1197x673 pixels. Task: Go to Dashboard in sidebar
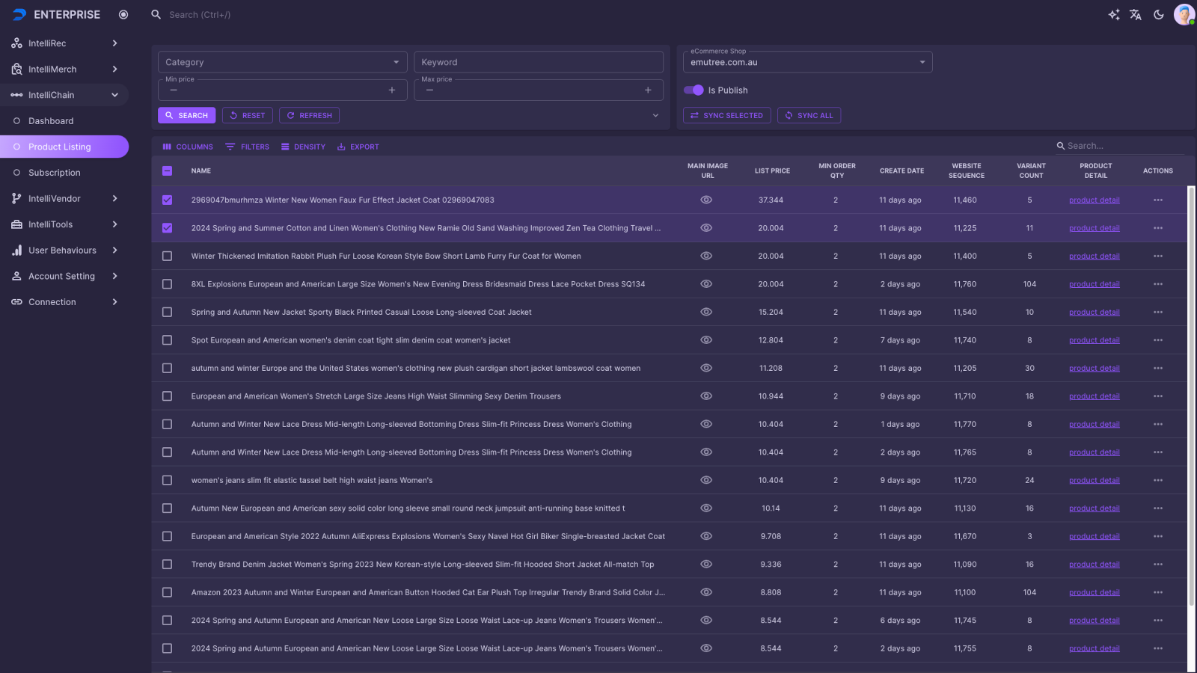click(64, 121)
